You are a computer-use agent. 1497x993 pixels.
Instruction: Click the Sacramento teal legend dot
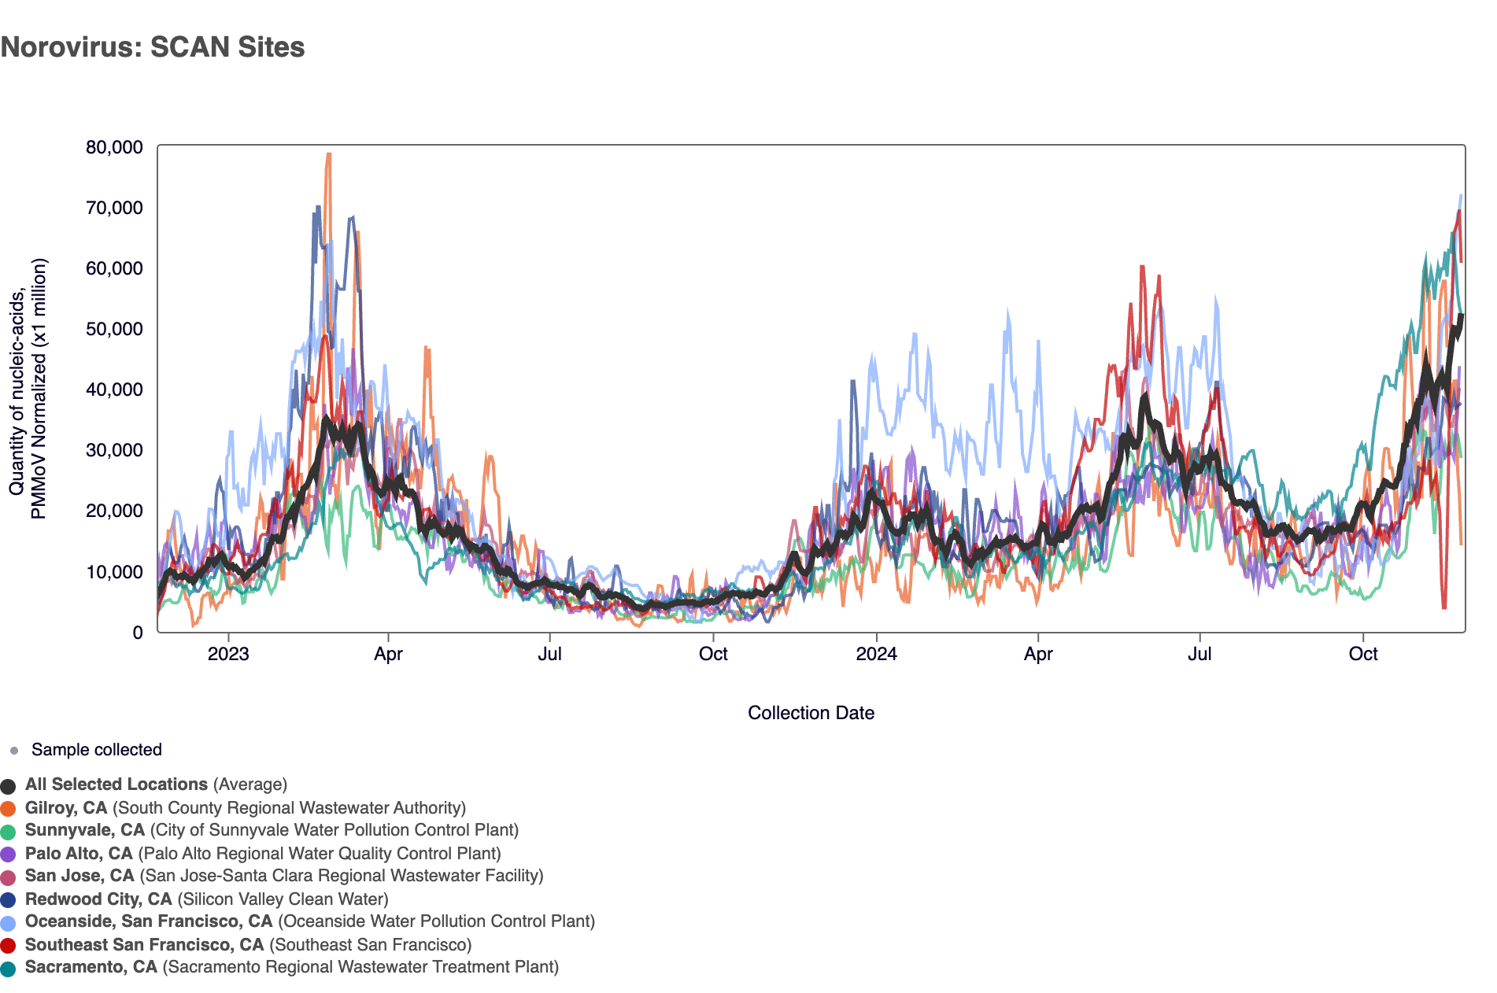[8, 969]
